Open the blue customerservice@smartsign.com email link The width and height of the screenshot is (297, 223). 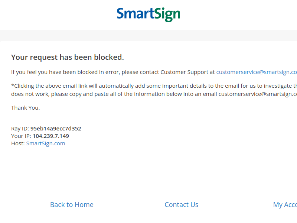point(257,72)
